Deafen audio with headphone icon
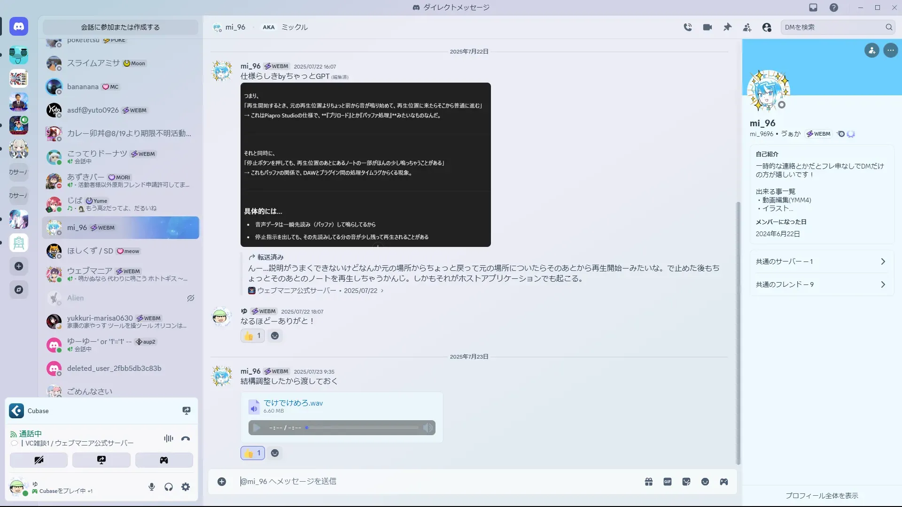Viewport: 902px width, 507px height. pyautogui.click(x=169, y=487)
